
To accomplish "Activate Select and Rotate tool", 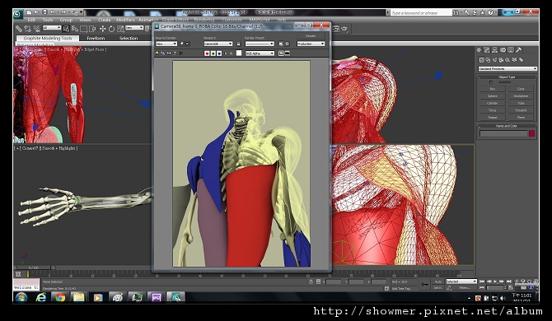I will [111, 29].
